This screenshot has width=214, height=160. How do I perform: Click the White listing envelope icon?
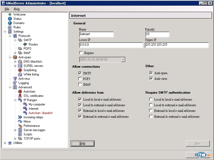click(20, 74)
